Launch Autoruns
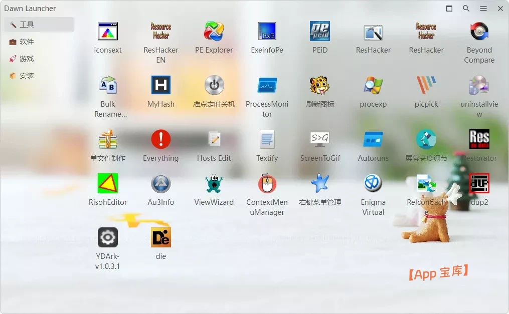 click(373, 139)
